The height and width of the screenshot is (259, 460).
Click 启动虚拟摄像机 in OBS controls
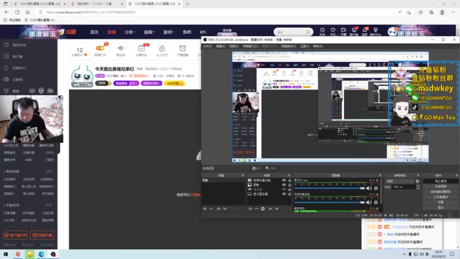click(x=440, y=192)
